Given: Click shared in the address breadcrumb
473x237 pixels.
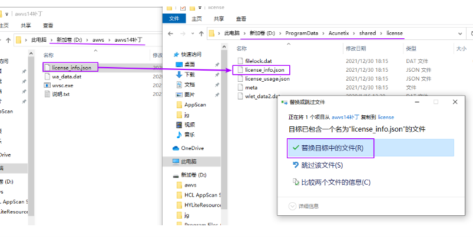Looking at the screenshot, I should coord(368,33).
